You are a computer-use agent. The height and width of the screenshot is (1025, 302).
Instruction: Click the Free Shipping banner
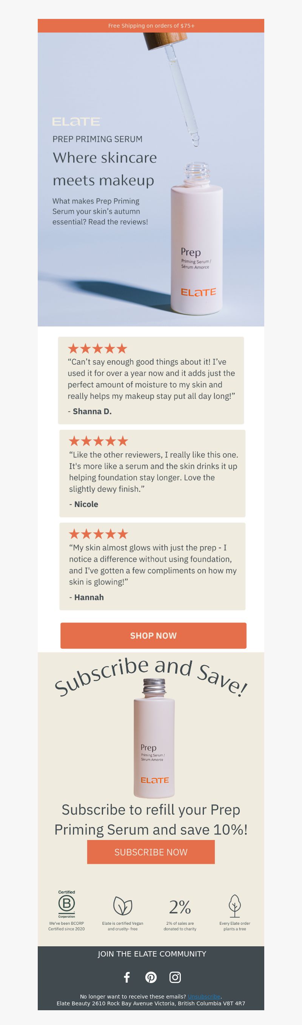[x=151, y=25]
